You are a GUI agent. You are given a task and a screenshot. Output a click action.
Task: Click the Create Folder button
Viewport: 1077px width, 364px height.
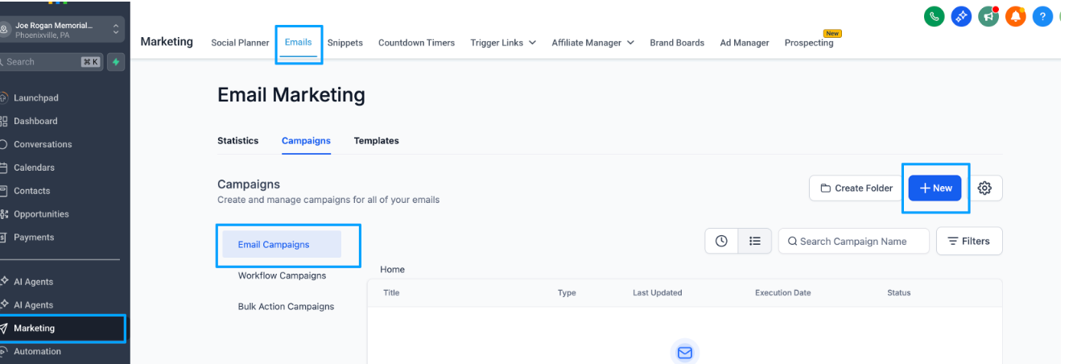coord(856,188)
